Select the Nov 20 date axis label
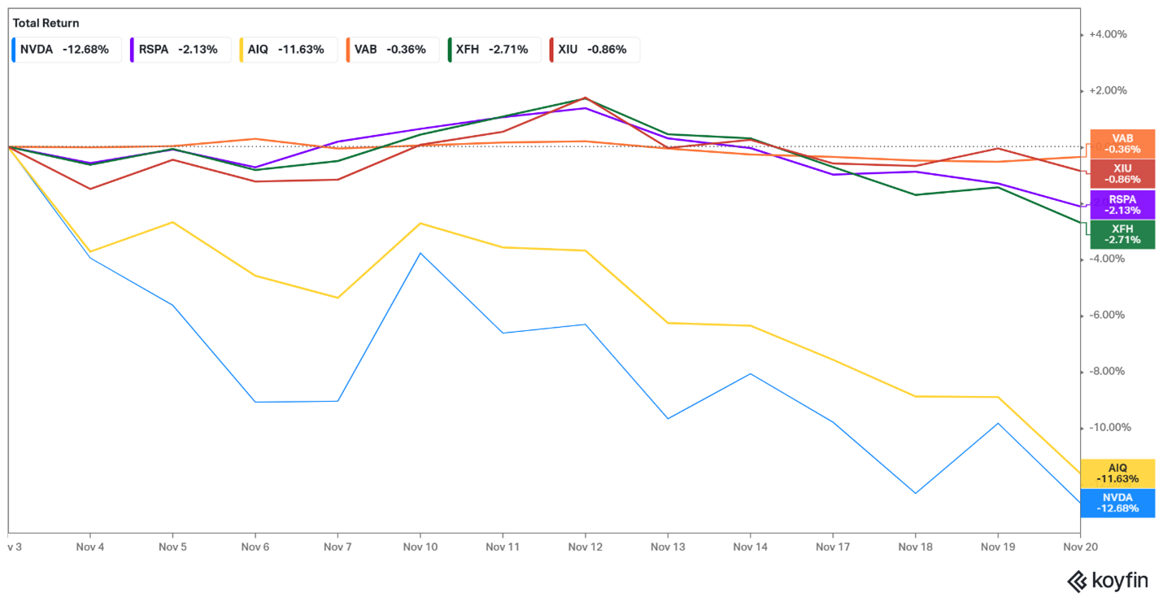1163x601 pixels. point(1080,547)
